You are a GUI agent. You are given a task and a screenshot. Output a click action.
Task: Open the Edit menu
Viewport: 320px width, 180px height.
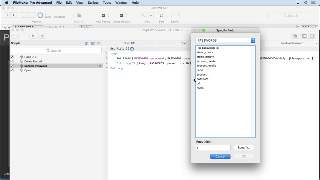pyautogui.click(x=69, y=3)
